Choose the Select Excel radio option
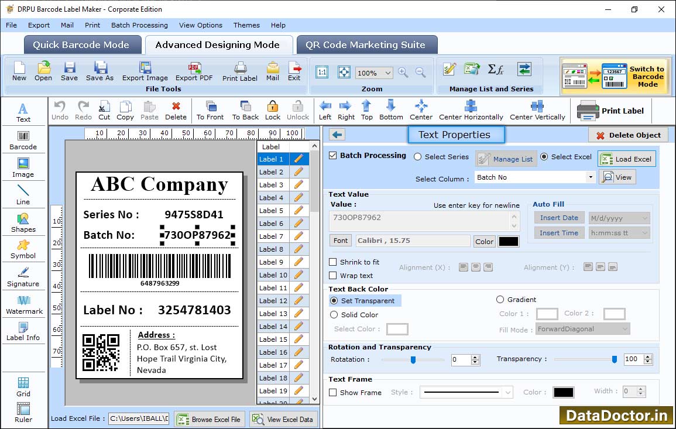Image resolution: width=676 pixels, height=429 pixels. pyautogui.click(x=544, y=157)
